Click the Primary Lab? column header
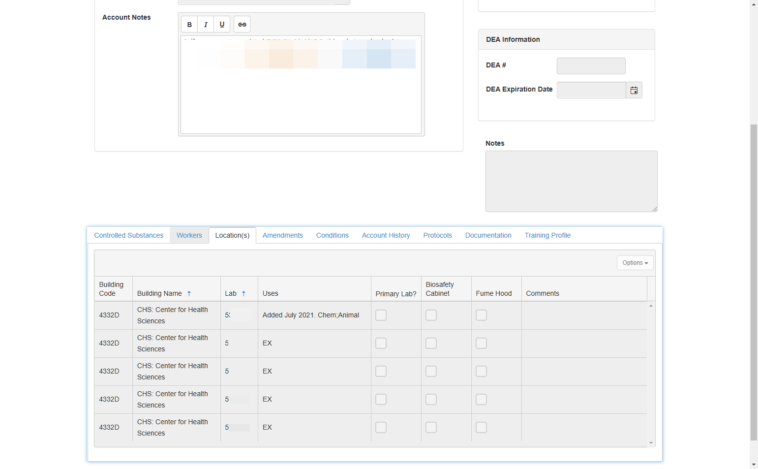 (396, 289)
